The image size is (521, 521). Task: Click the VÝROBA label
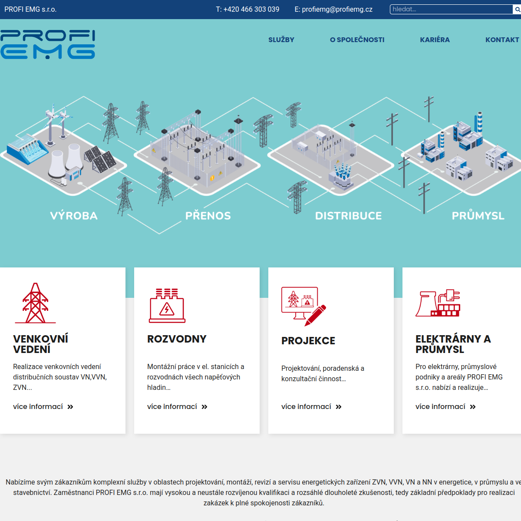coord(74,216)
